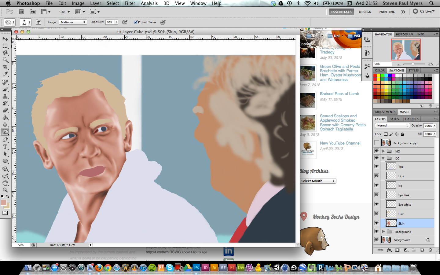The height and width of the screenshot is (275, 440).
Task: Launch Mini Bridge from Mb icon
Action: pos(33,12)
